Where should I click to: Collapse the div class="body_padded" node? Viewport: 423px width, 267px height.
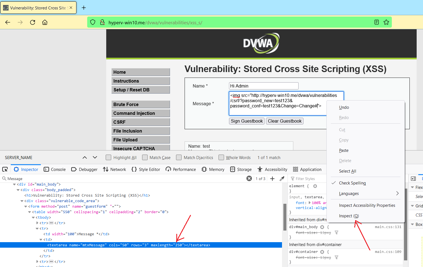pos(18,190)
